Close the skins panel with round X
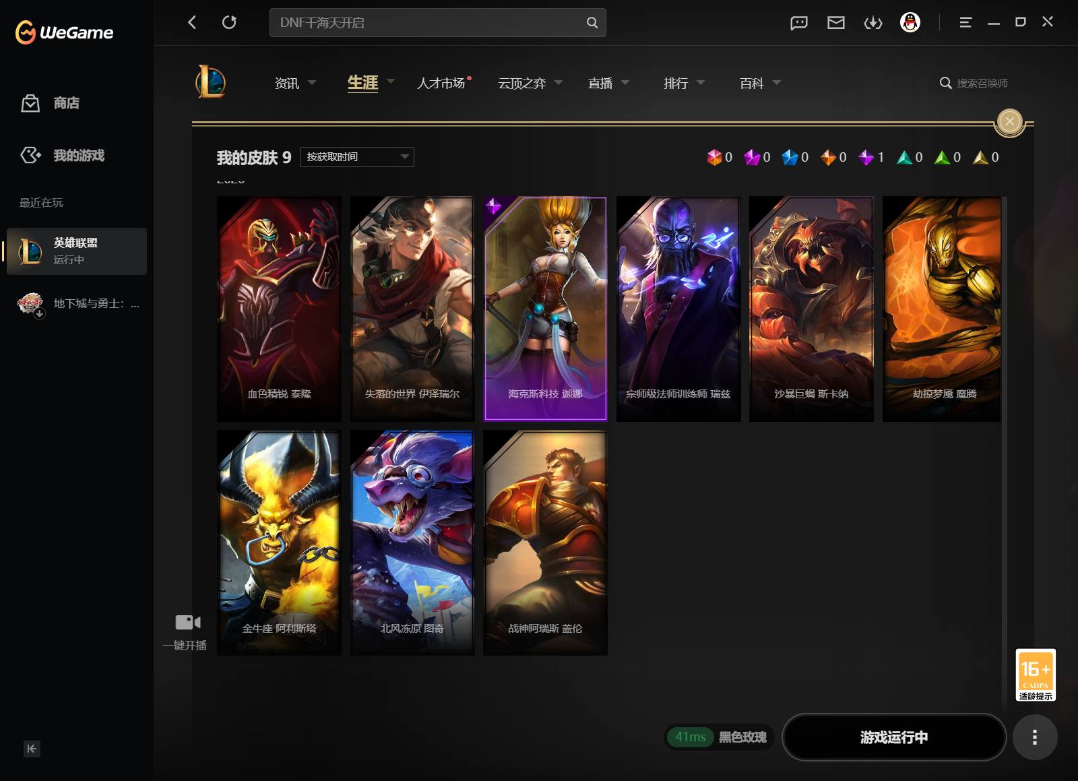 [1009, 122]
